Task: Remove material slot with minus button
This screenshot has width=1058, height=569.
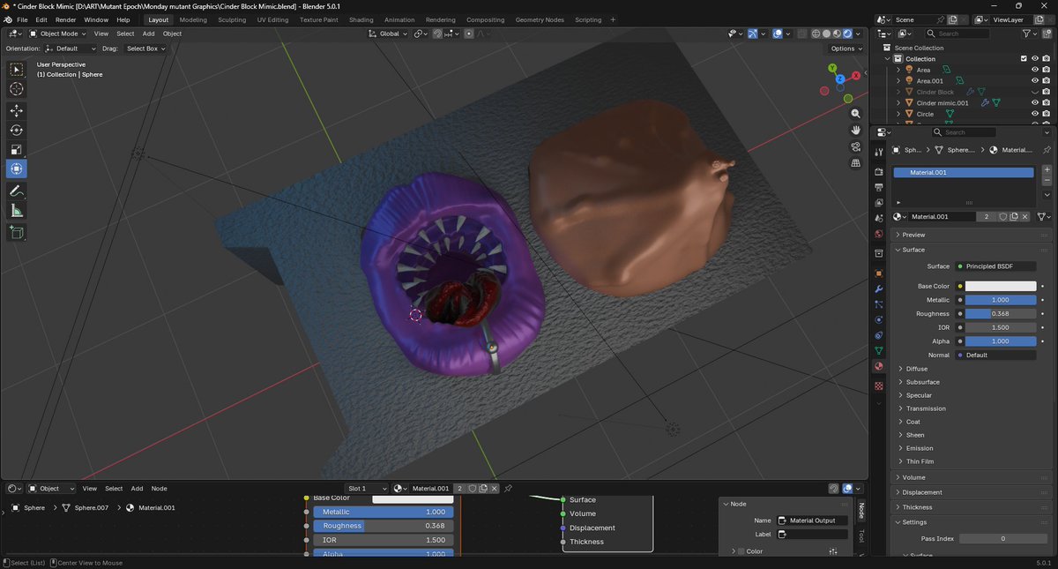Action: [x=1047, y=181]
